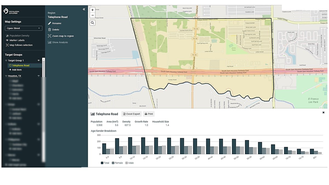Collapse Houston, TX tree triangle
Screen dimensions: 329x185
[6, 76]
